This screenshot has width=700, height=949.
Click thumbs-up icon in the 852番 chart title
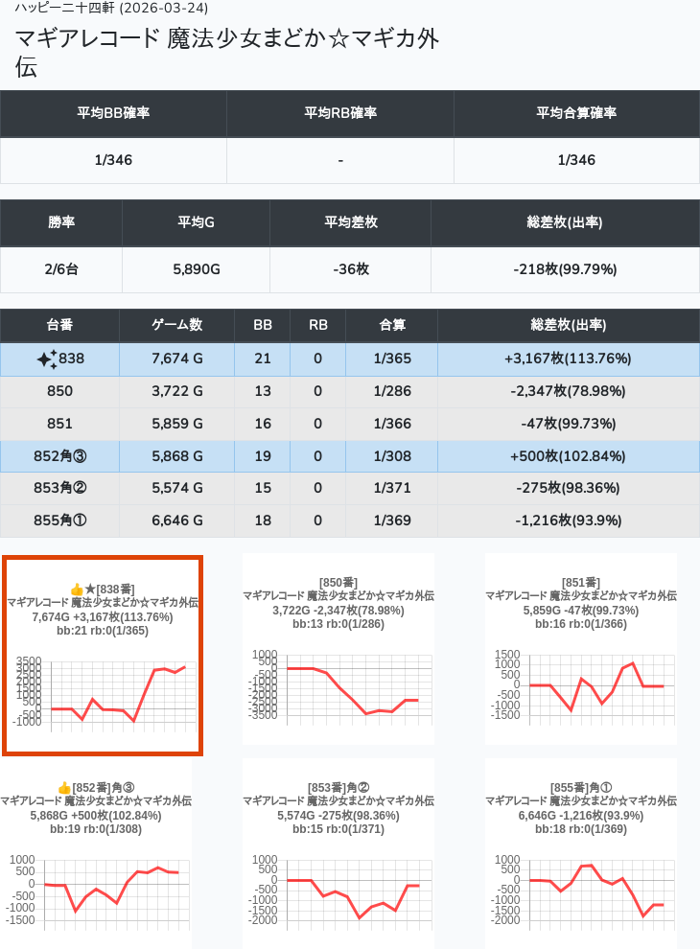64,788
